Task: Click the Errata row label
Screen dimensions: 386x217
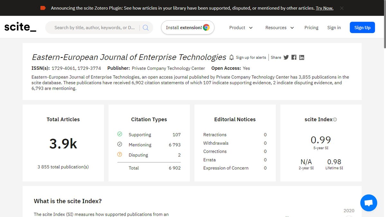Action: pyautogui.click(x=209, y=160)
